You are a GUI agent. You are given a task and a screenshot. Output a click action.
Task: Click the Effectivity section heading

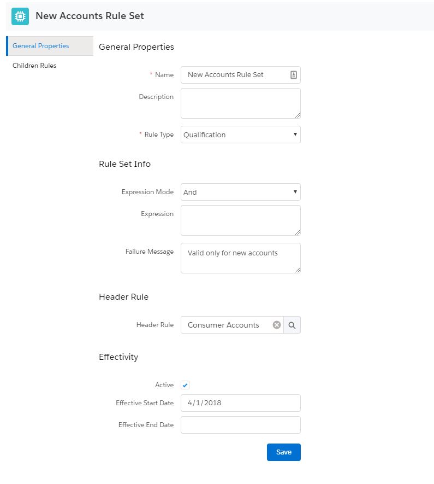pyautogui.click(x=118, y=357)
